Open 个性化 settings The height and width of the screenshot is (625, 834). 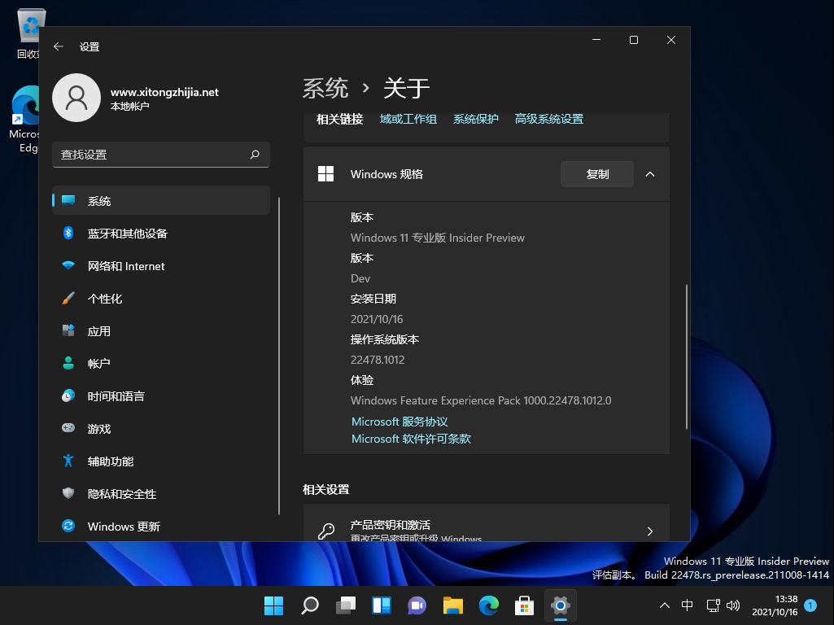pyautogui.click(x=107, y=298)
